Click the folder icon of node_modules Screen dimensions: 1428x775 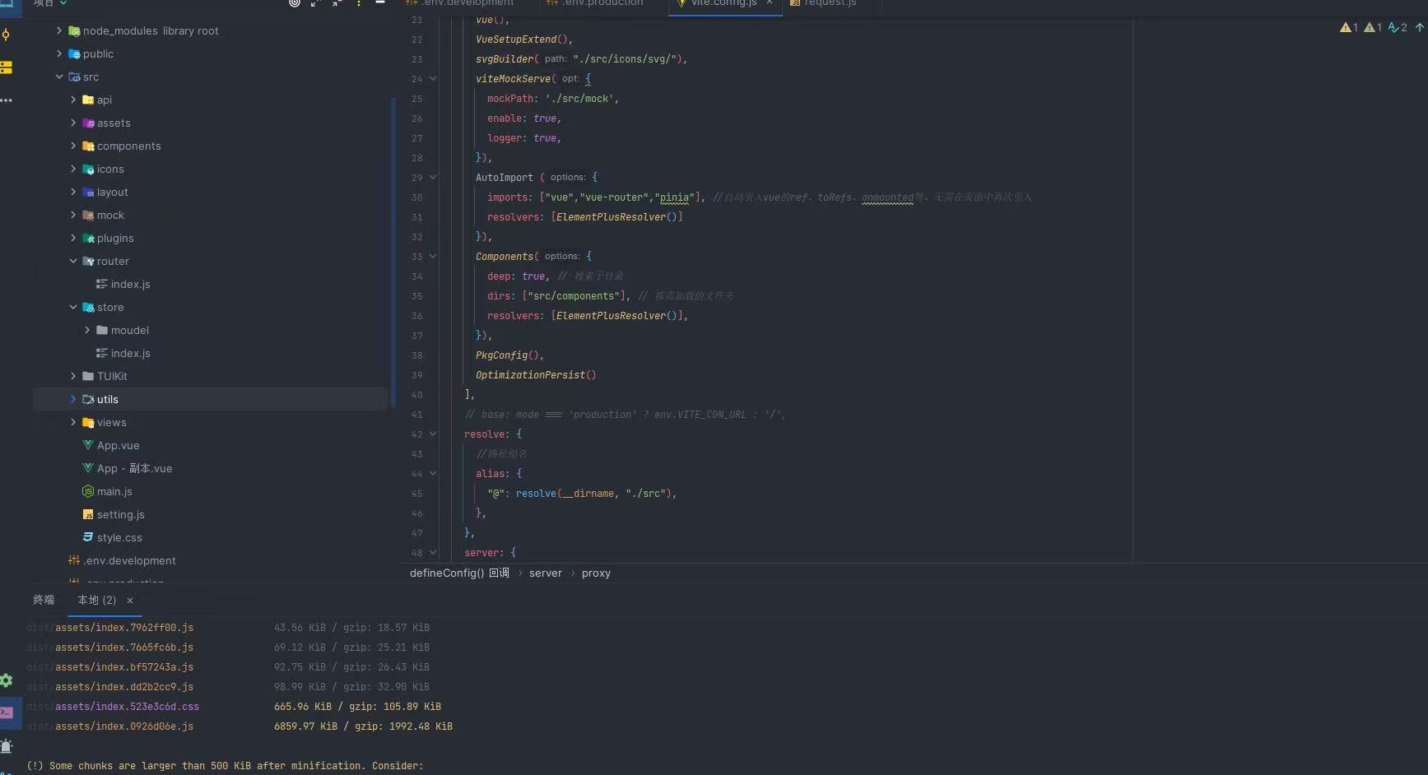74,30
